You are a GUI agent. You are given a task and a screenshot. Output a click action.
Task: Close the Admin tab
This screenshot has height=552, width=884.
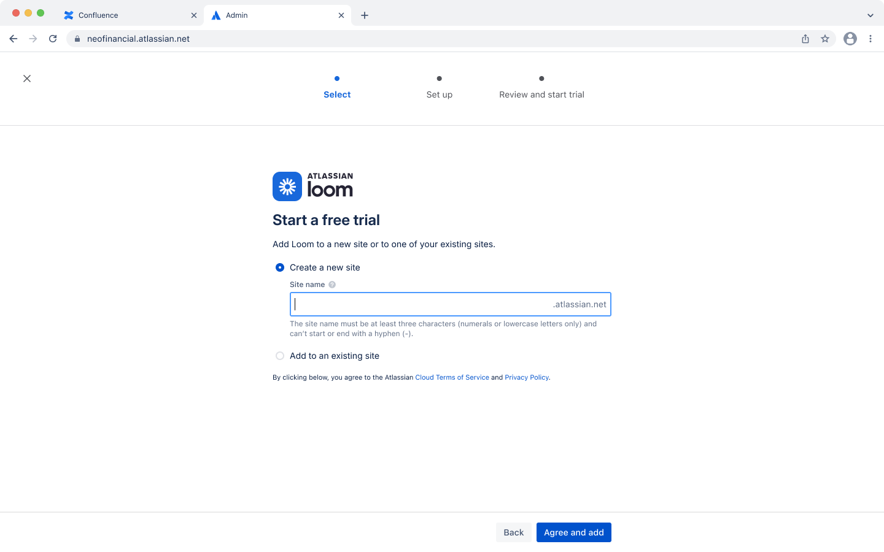point(341,15)
